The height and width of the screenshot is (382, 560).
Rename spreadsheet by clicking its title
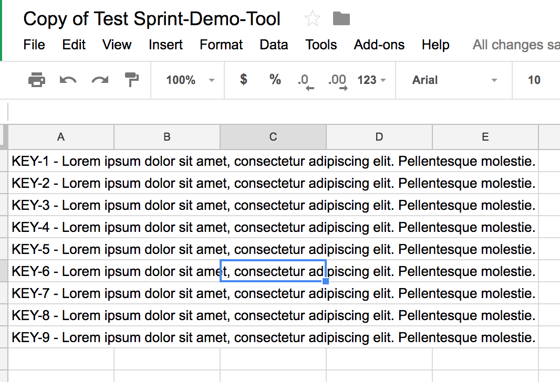(151, 18)
